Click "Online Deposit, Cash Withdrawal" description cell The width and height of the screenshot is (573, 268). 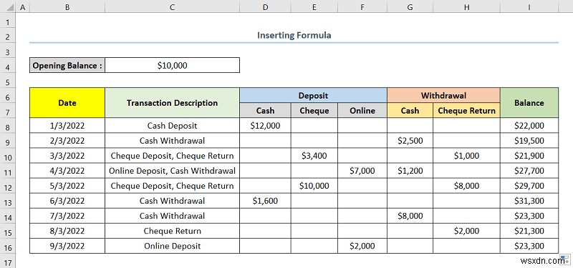pyautogui.click(x=172, y=171)
